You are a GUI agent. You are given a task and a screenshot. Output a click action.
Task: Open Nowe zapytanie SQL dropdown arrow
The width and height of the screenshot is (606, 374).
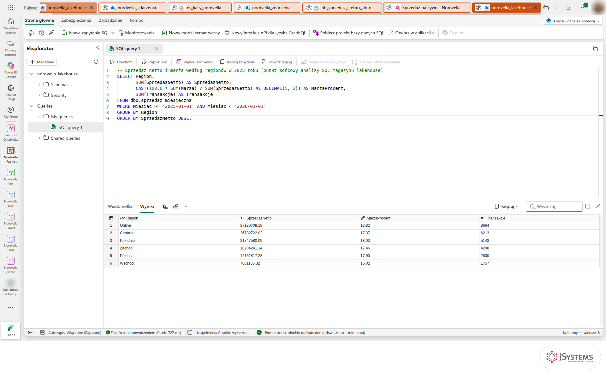(112, 33)
